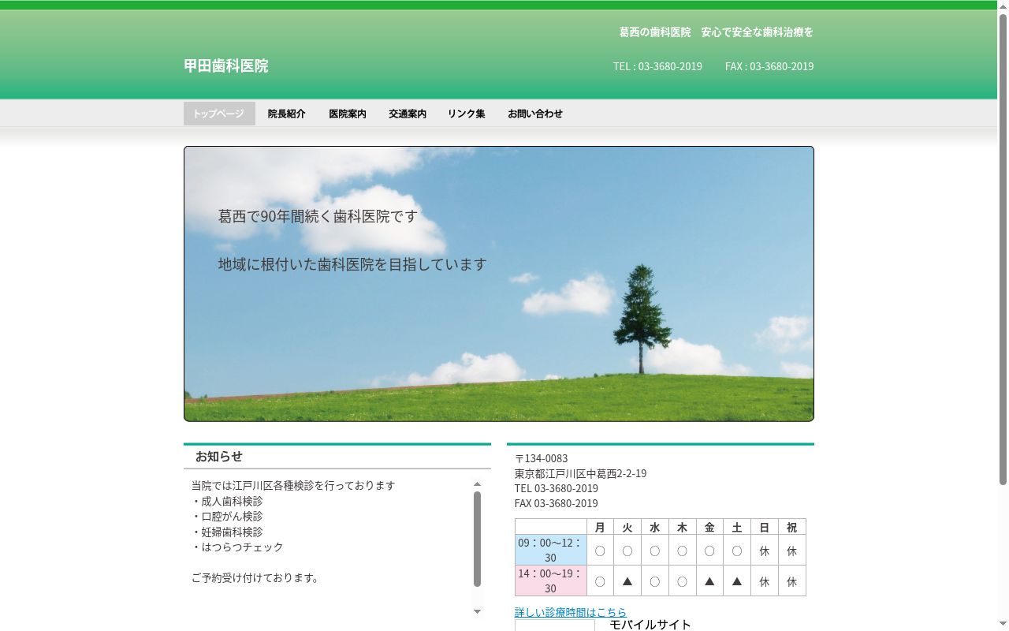Click the 甲田歯科医院 site title
This screenshot has width=1009, height=631.
tap(226, 66)
